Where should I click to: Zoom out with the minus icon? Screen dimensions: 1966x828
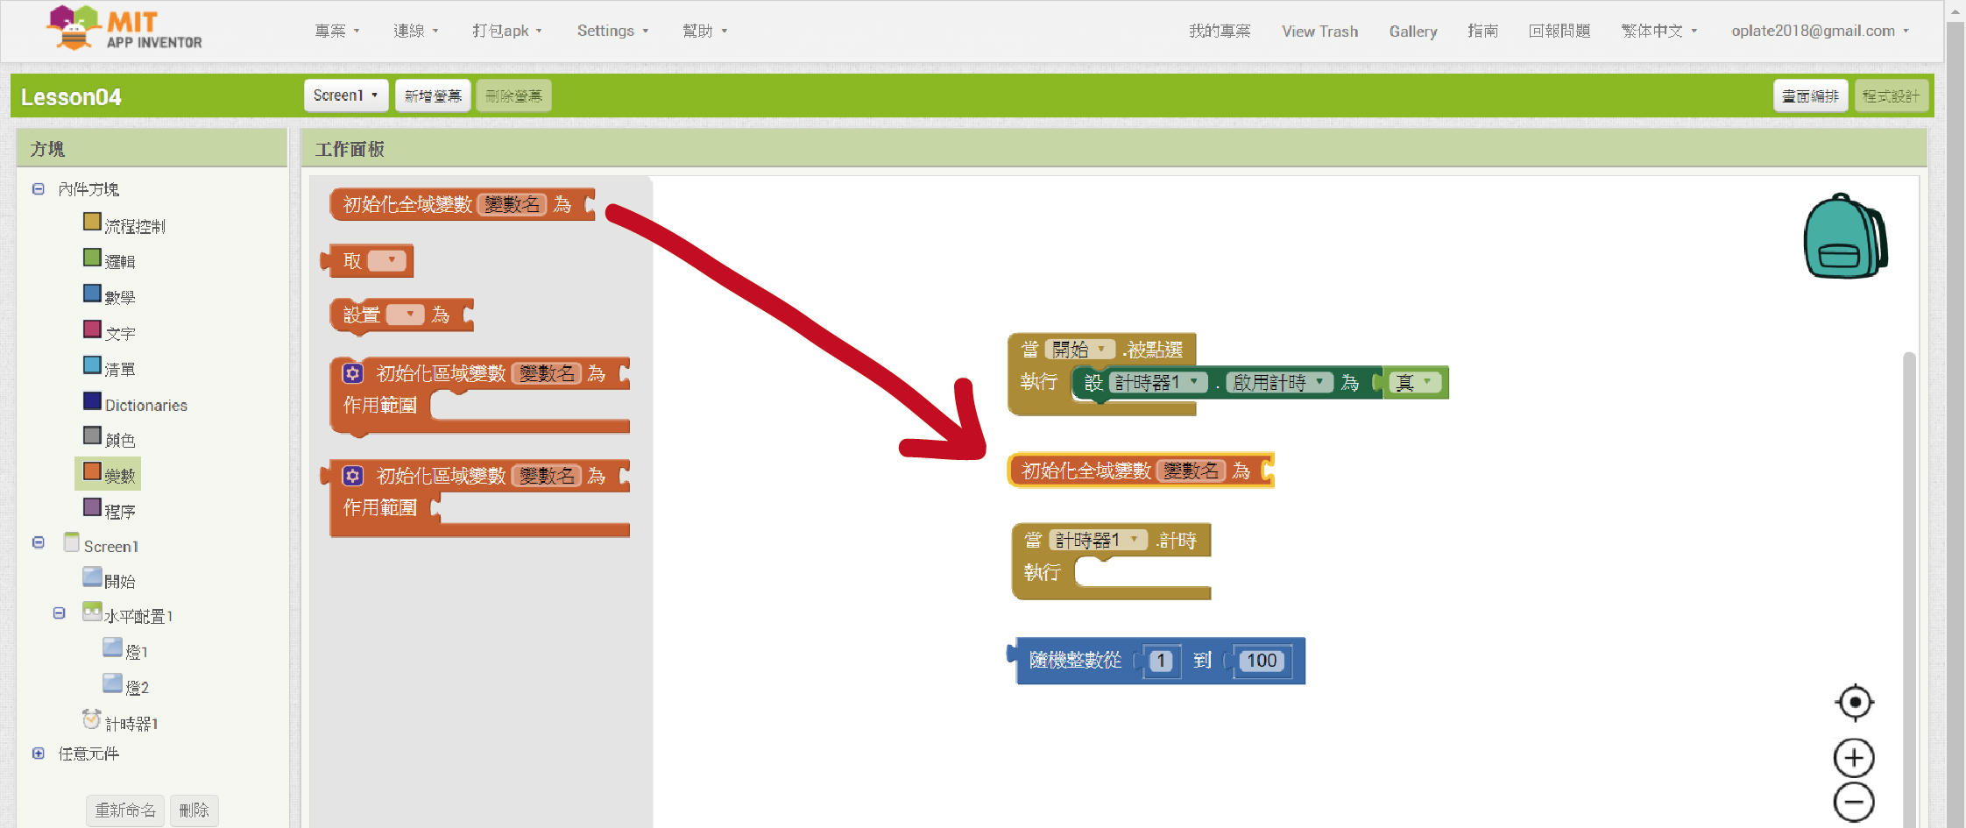click(x=1854, y=802)
